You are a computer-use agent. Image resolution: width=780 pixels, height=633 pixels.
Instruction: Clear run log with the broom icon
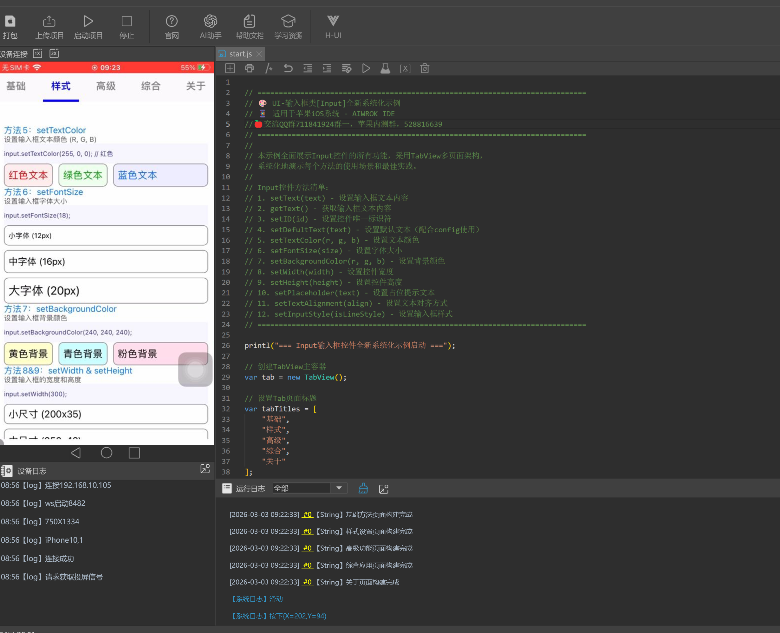tap(363, 488)
